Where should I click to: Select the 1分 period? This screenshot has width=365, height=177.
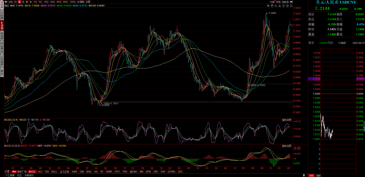pos(35,2)
